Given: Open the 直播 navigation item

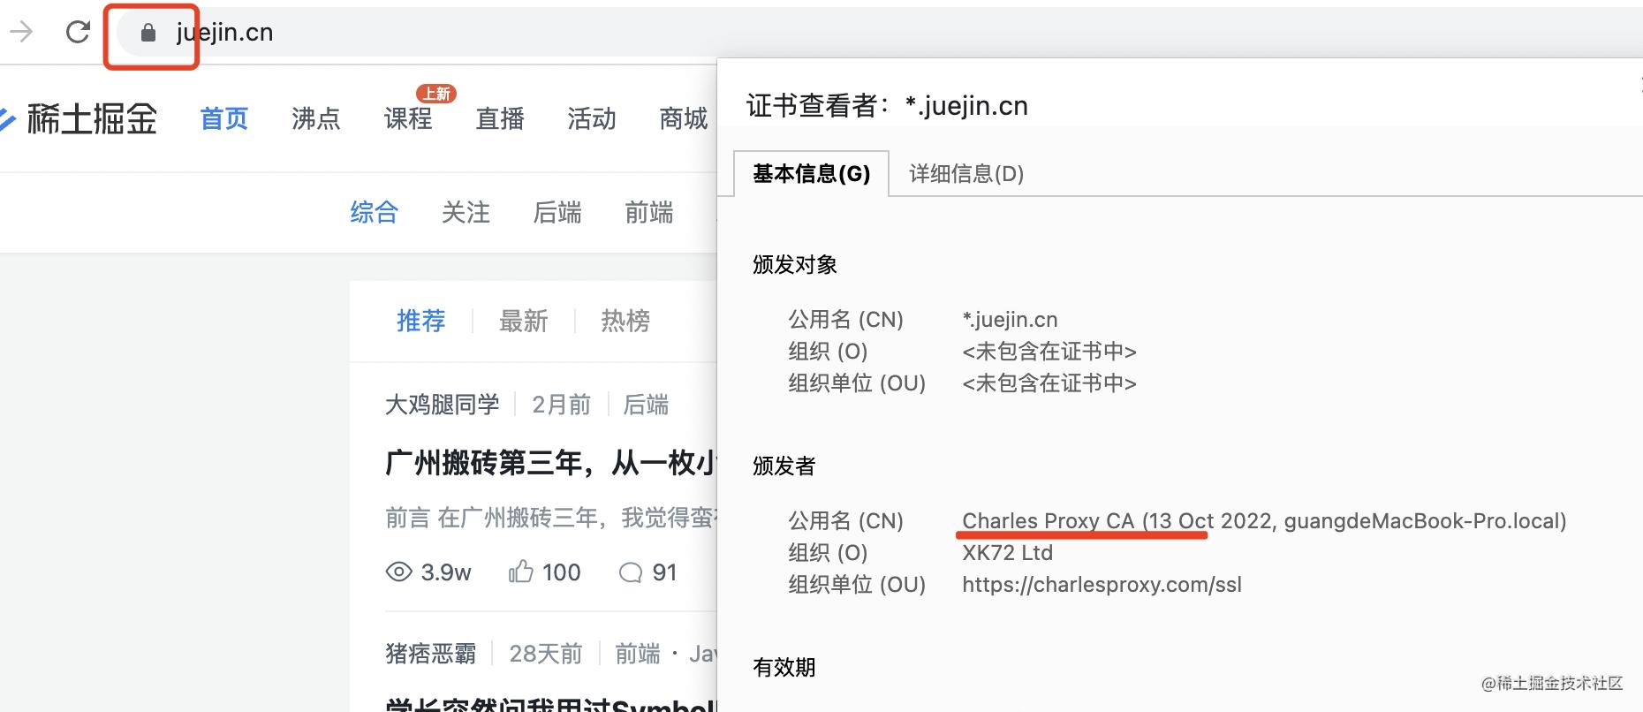Looking at the screenshot, I should [x=500, y=118].
